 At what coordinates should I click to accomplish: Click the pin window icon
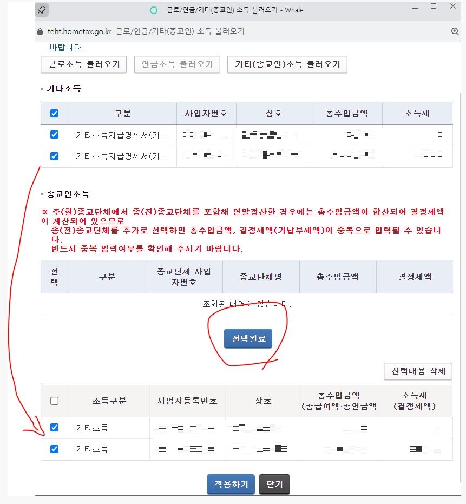point(42,10)
